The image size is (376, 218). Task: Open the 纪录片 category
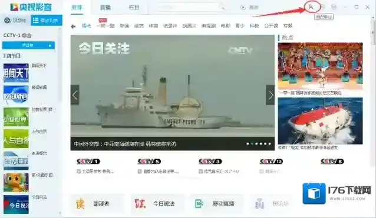[x=170, y=26]
